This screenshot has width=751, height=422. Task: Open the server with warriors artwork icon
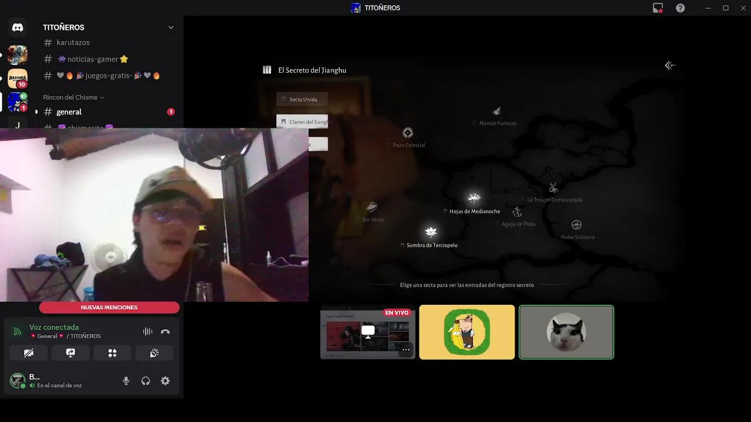[17, 55]
